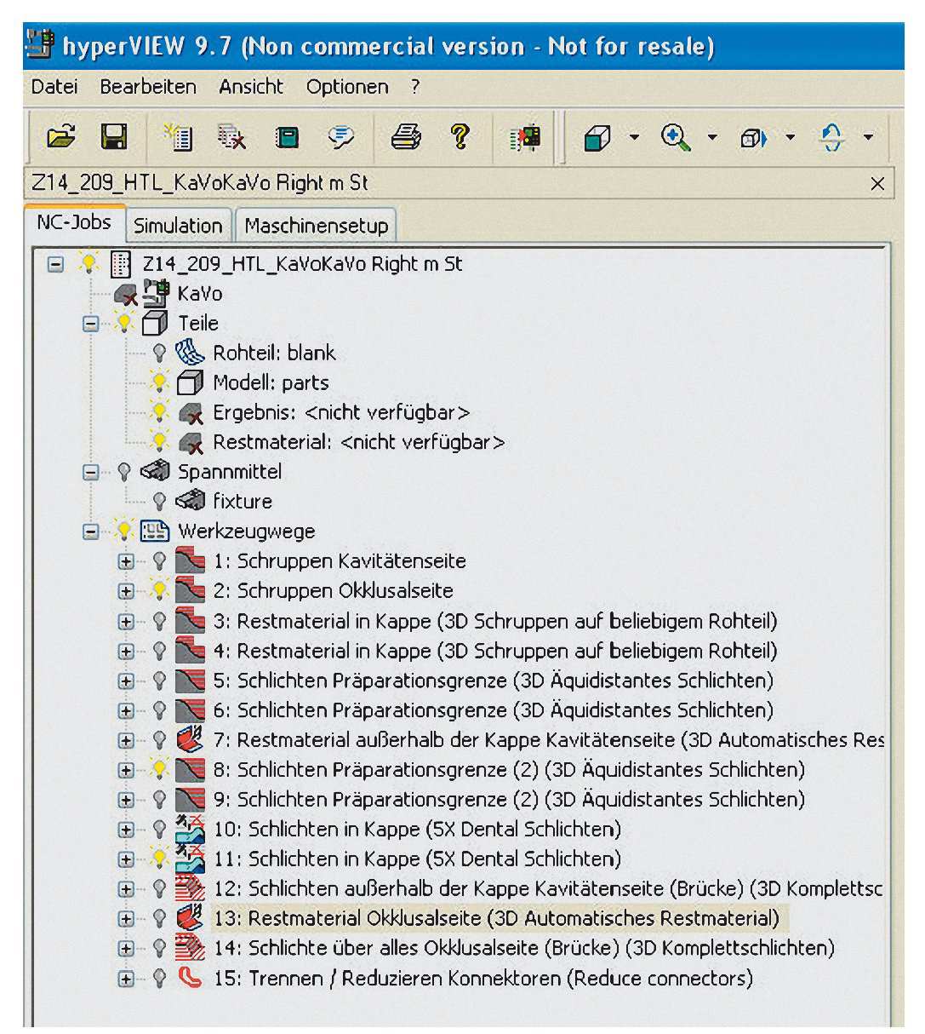925x1034 pixels.
Task: Open the Bearbeiten menu
Action: [x=148, y=87]
